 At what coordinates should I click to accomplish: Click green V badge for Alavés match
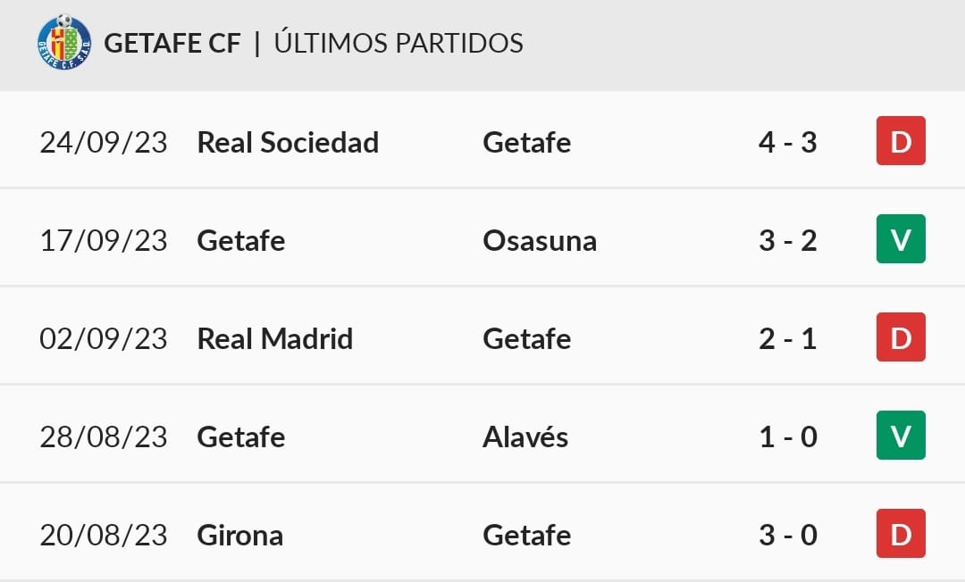(x=901, y=436)
